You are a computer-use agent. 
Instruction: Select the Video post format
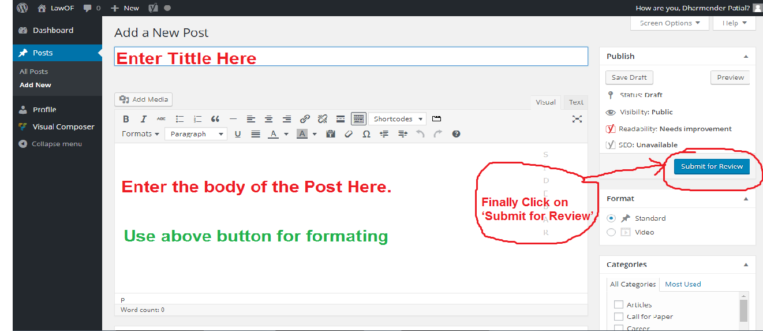coord(612,232)
